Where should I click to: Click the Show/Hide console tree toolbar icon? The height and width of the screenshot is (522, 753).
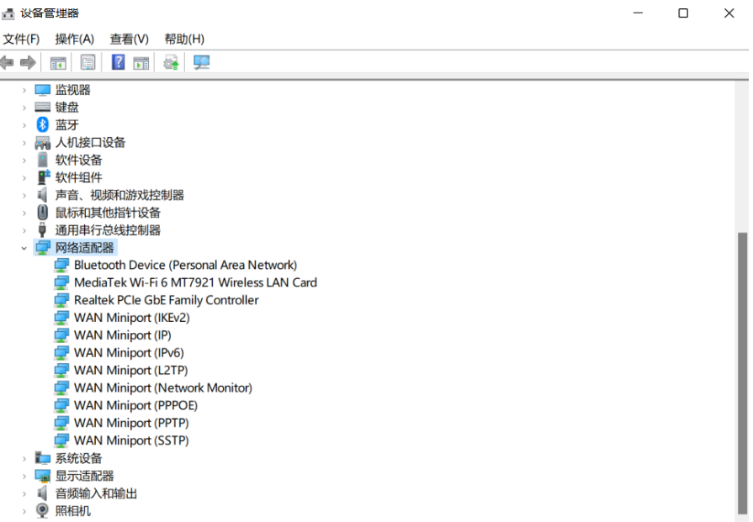coord(58,62)
